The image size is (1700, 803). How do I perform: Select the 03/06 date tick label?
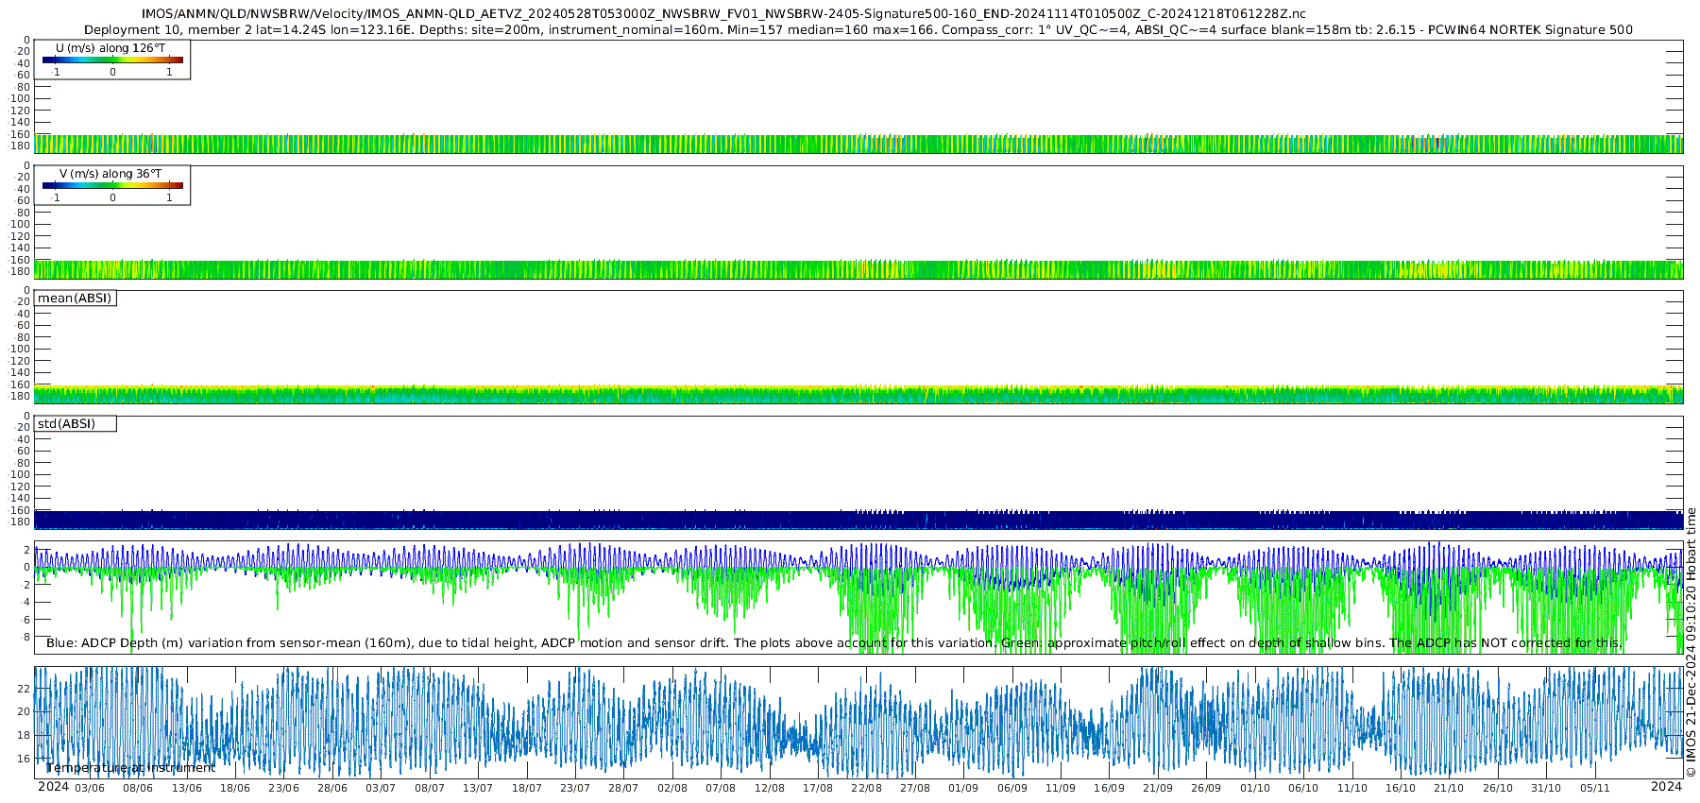click(x=90, y=789)
